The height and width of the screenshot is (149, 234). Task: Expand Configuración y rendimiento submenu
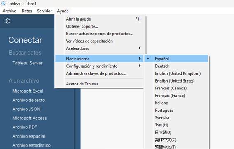[99, 66]
